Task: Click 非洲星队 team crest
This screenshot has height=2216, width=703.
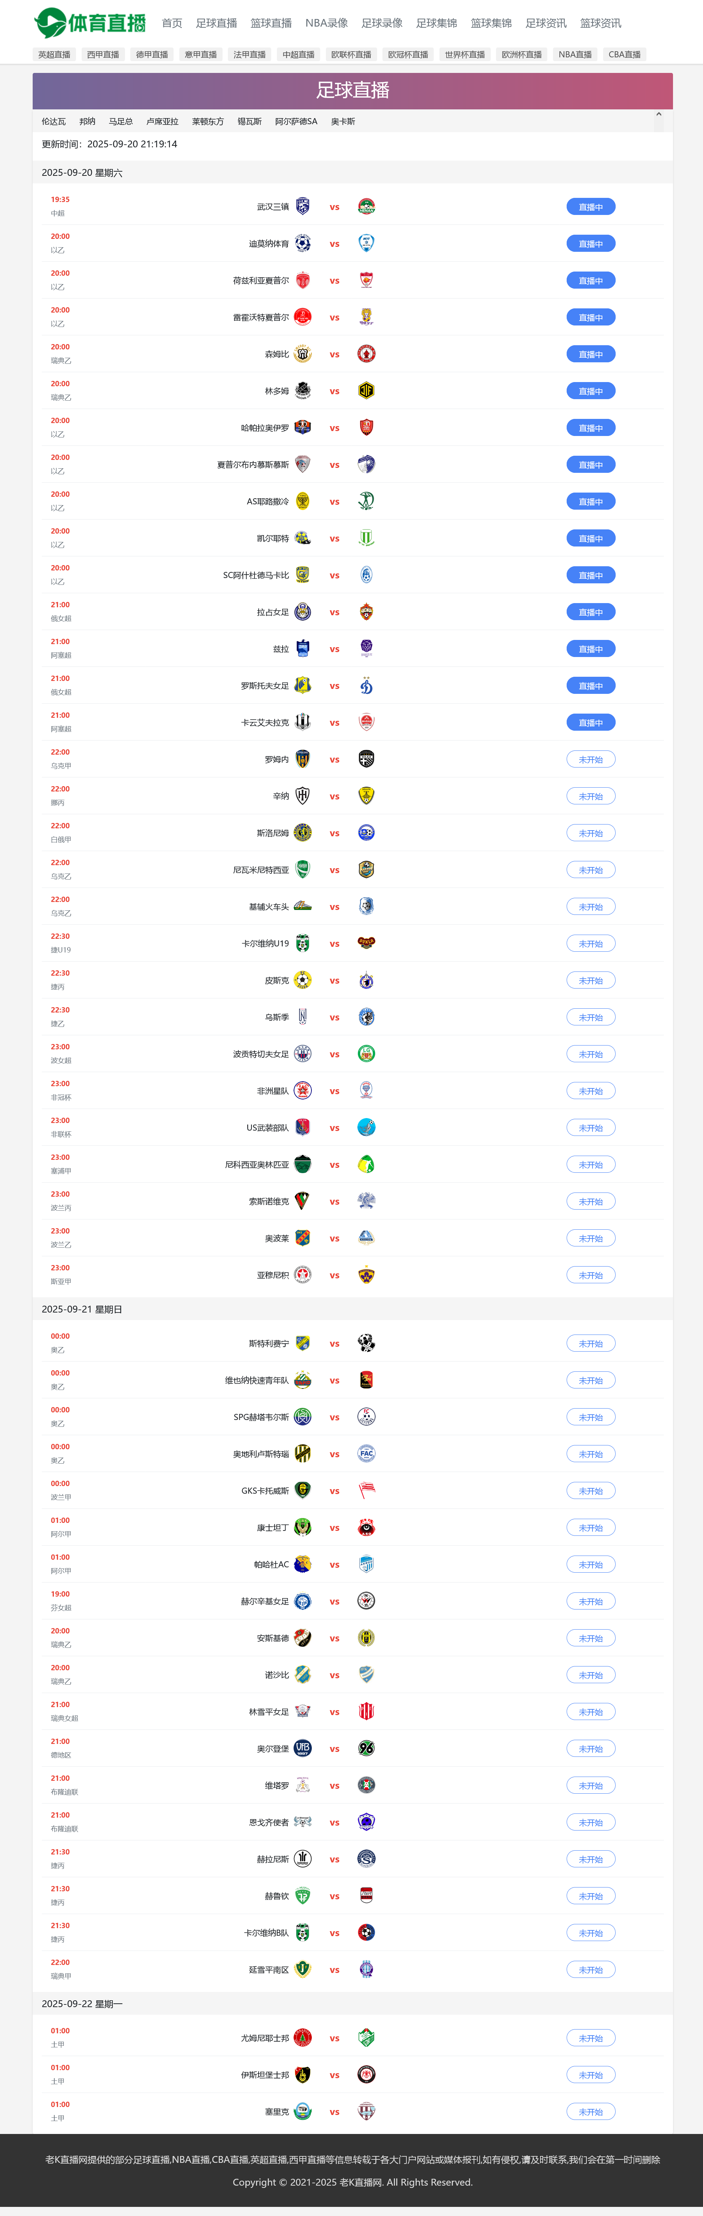Action: click(302, 1091)
